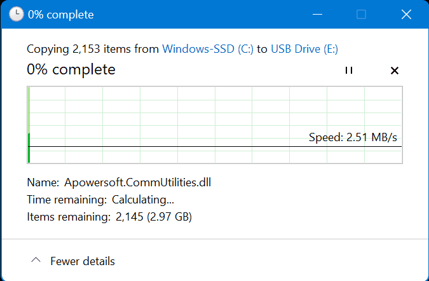Click the black speed line in graph
This screenshot has width=429, height=281.
pos(191,147)
